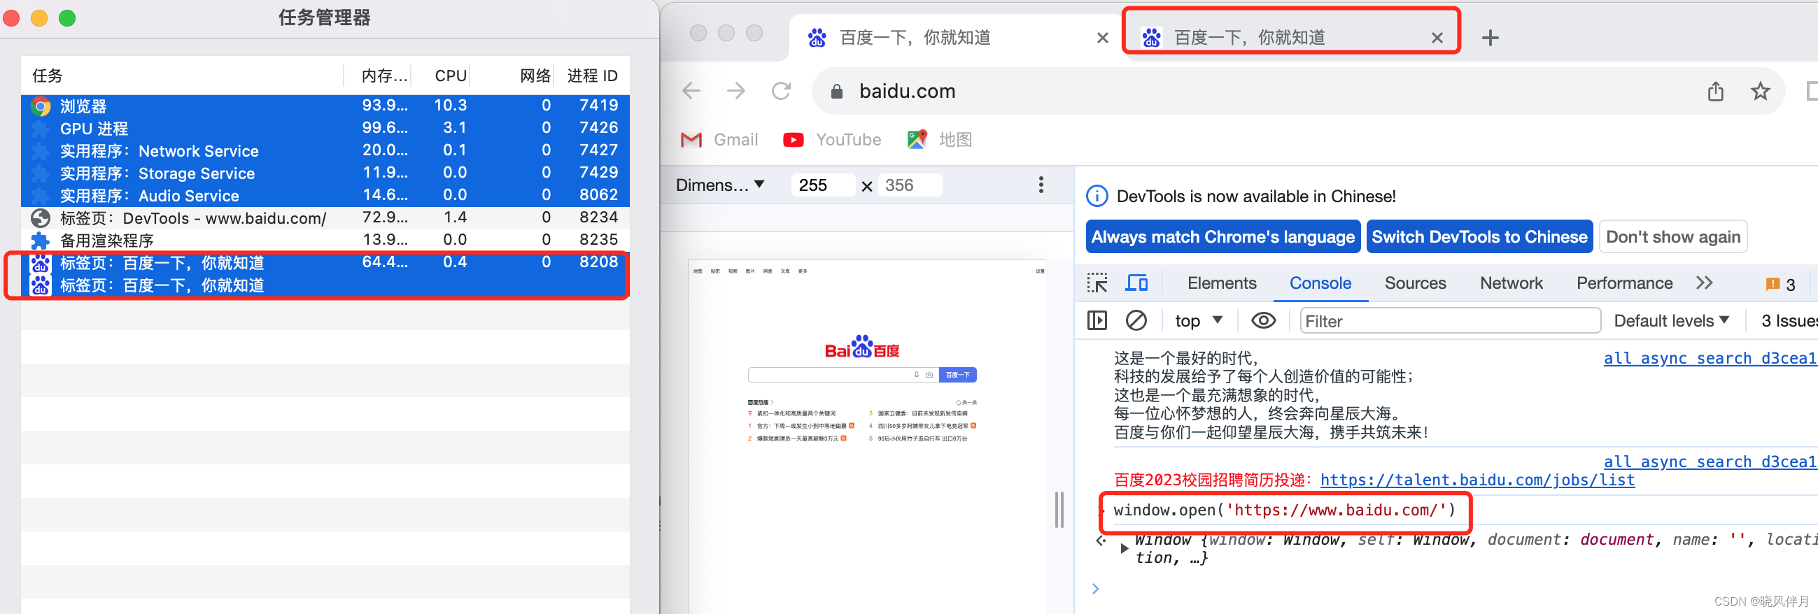Switch to the Performance tab

coord(1624,283)
